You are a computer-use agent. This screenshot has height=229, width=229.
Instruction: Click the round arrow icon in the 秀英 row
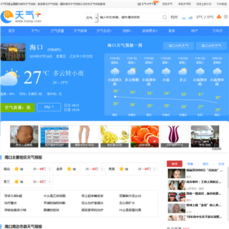pyautogui.click(x=155, y=169)
